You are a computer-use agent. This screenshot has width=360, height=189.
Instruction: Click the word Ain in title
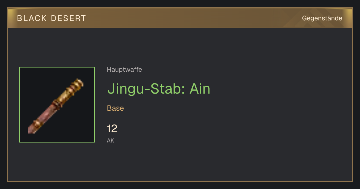click(x=200, y=89)
